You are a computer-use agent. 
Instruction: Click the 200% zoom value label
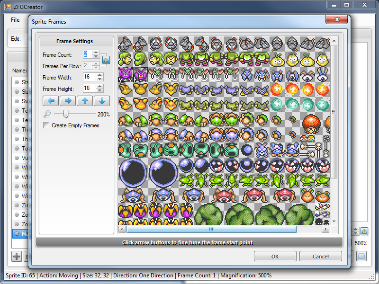(103, 115)
